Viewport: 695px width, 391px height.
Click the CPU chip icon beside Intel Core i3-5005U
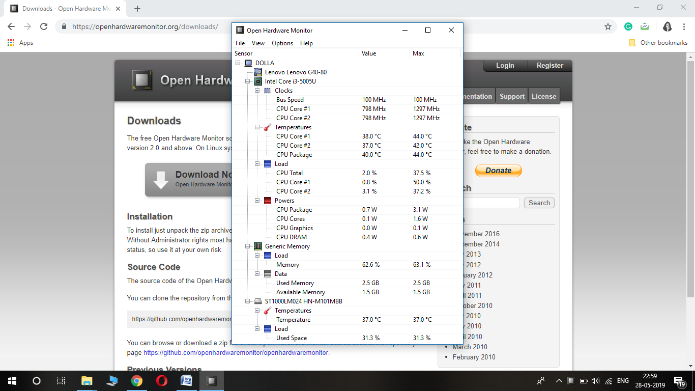pyautogui.click(x=258, y=81)
